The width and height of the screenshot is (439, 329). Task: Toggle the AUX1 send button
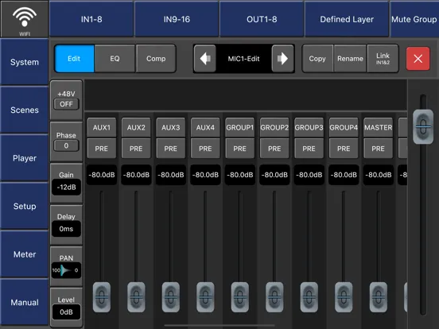click(101, 128)
